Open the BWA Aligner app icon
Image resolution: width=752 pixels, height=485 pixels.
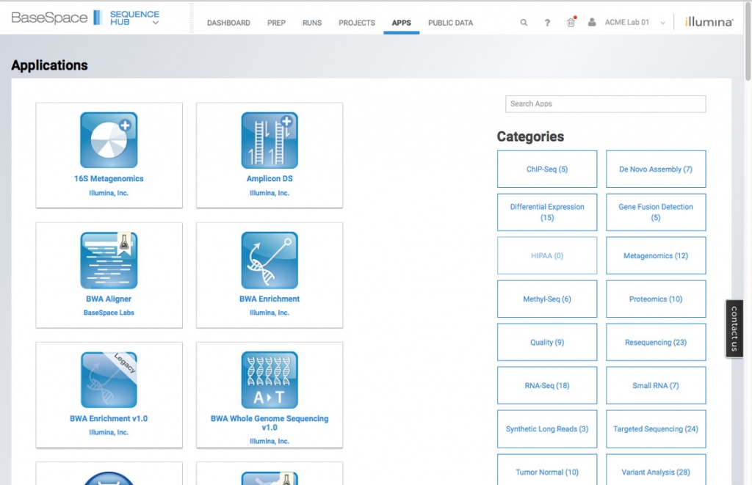pyautogui.click(x=109, y=260)
